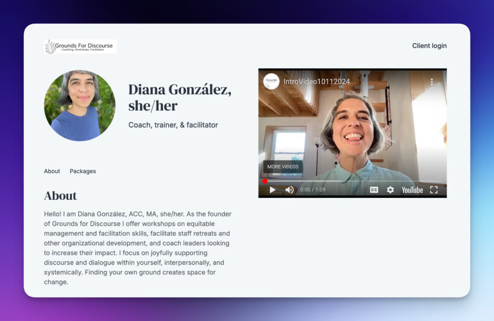Open the IntroVideo10112024 title link
The height and width of the screenshot is (321, 494).
click(x=316, y=82)
